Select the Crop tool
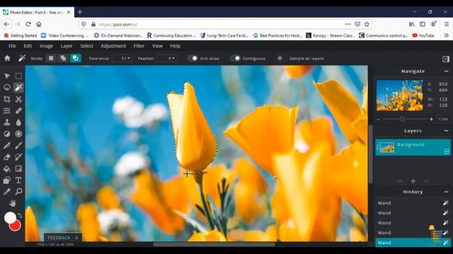The width and height of the screenshot is (453, 254). pos(7,99)
